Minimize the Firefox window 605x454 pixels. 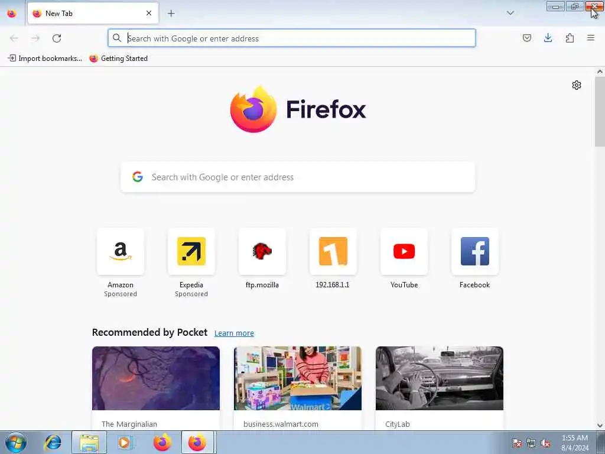point(555,6)
